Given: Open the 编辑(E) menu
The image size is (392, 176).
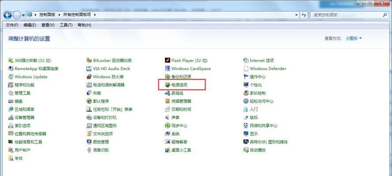Looking at the screenshot, I should [x=30, y=25].
